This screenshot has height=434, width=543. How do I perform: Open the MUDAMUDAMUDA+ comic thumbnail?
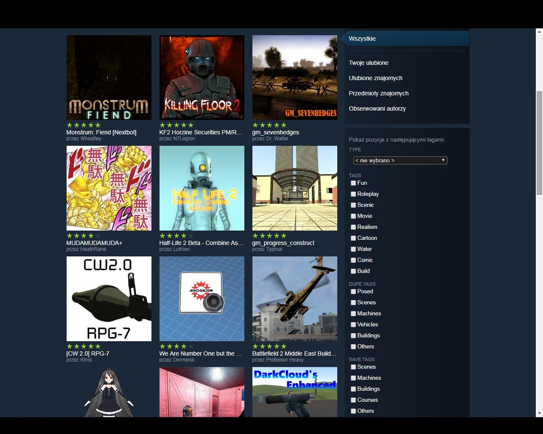point(109,188)
